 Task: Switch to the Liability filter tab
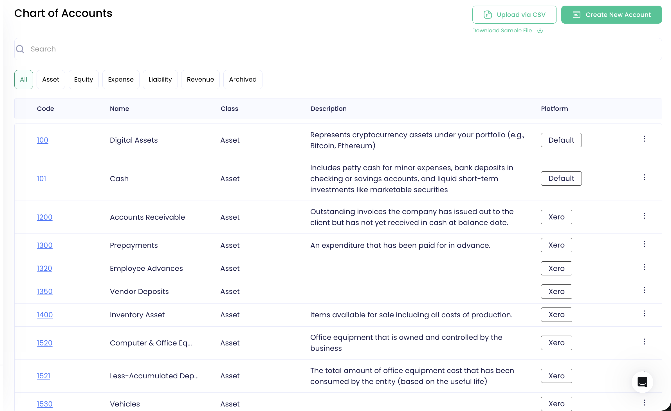[160, 79]
